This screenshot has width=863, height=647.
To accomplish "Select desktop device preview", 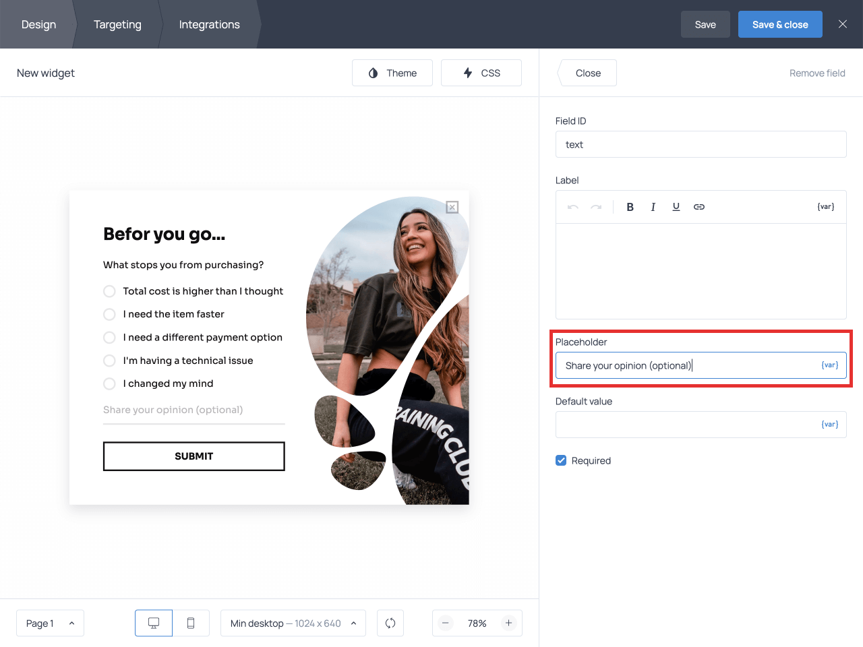I will tap(154, 623).
